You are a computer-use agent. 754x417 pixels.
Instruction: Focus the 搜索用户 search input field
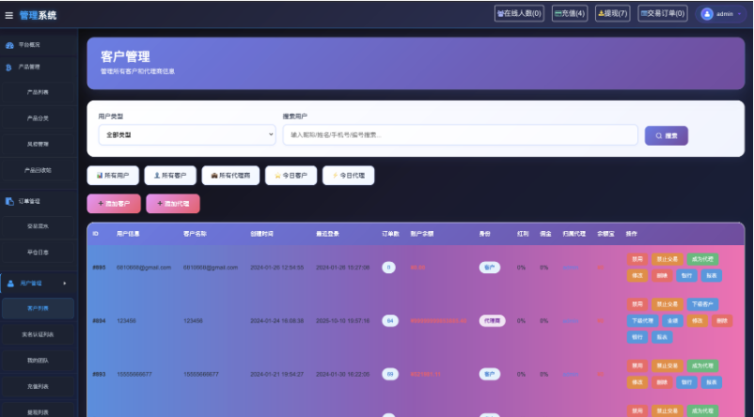460,135
